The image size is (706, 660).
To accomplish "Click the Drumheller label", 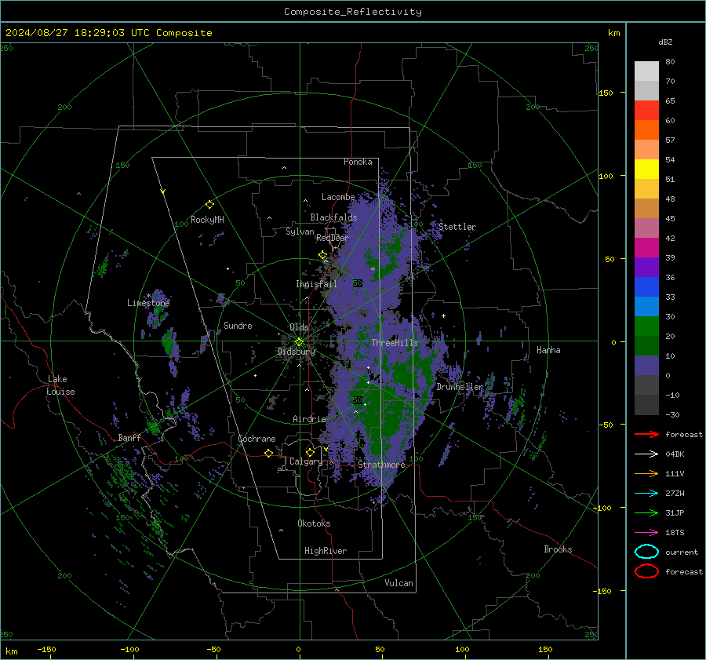I will (460, 387).
